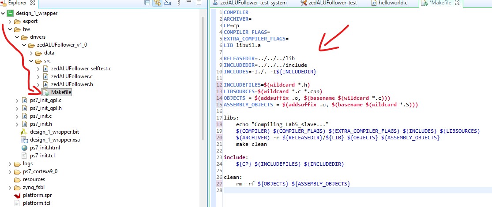The image size is (492, 207).
Task: Collapse the src folder
Action: point(31,61)
